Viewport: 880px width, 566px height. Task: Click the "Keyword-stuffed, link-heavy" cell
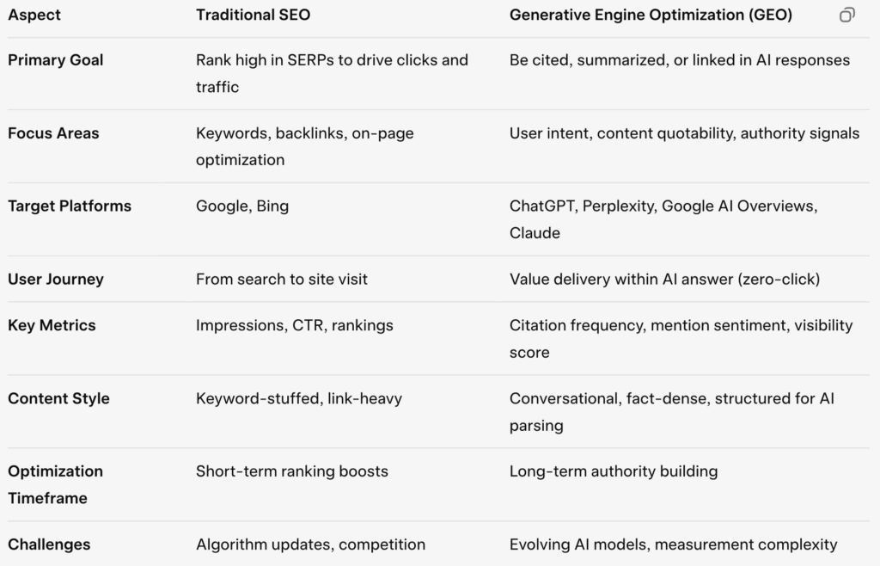pos(298,398)
